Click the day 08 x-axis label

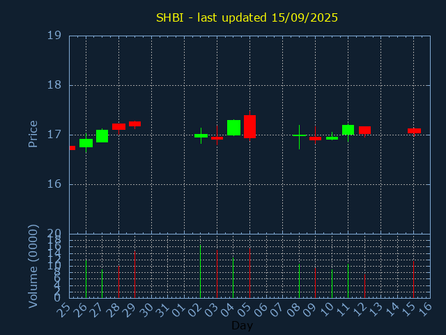(x=293, y=310)
